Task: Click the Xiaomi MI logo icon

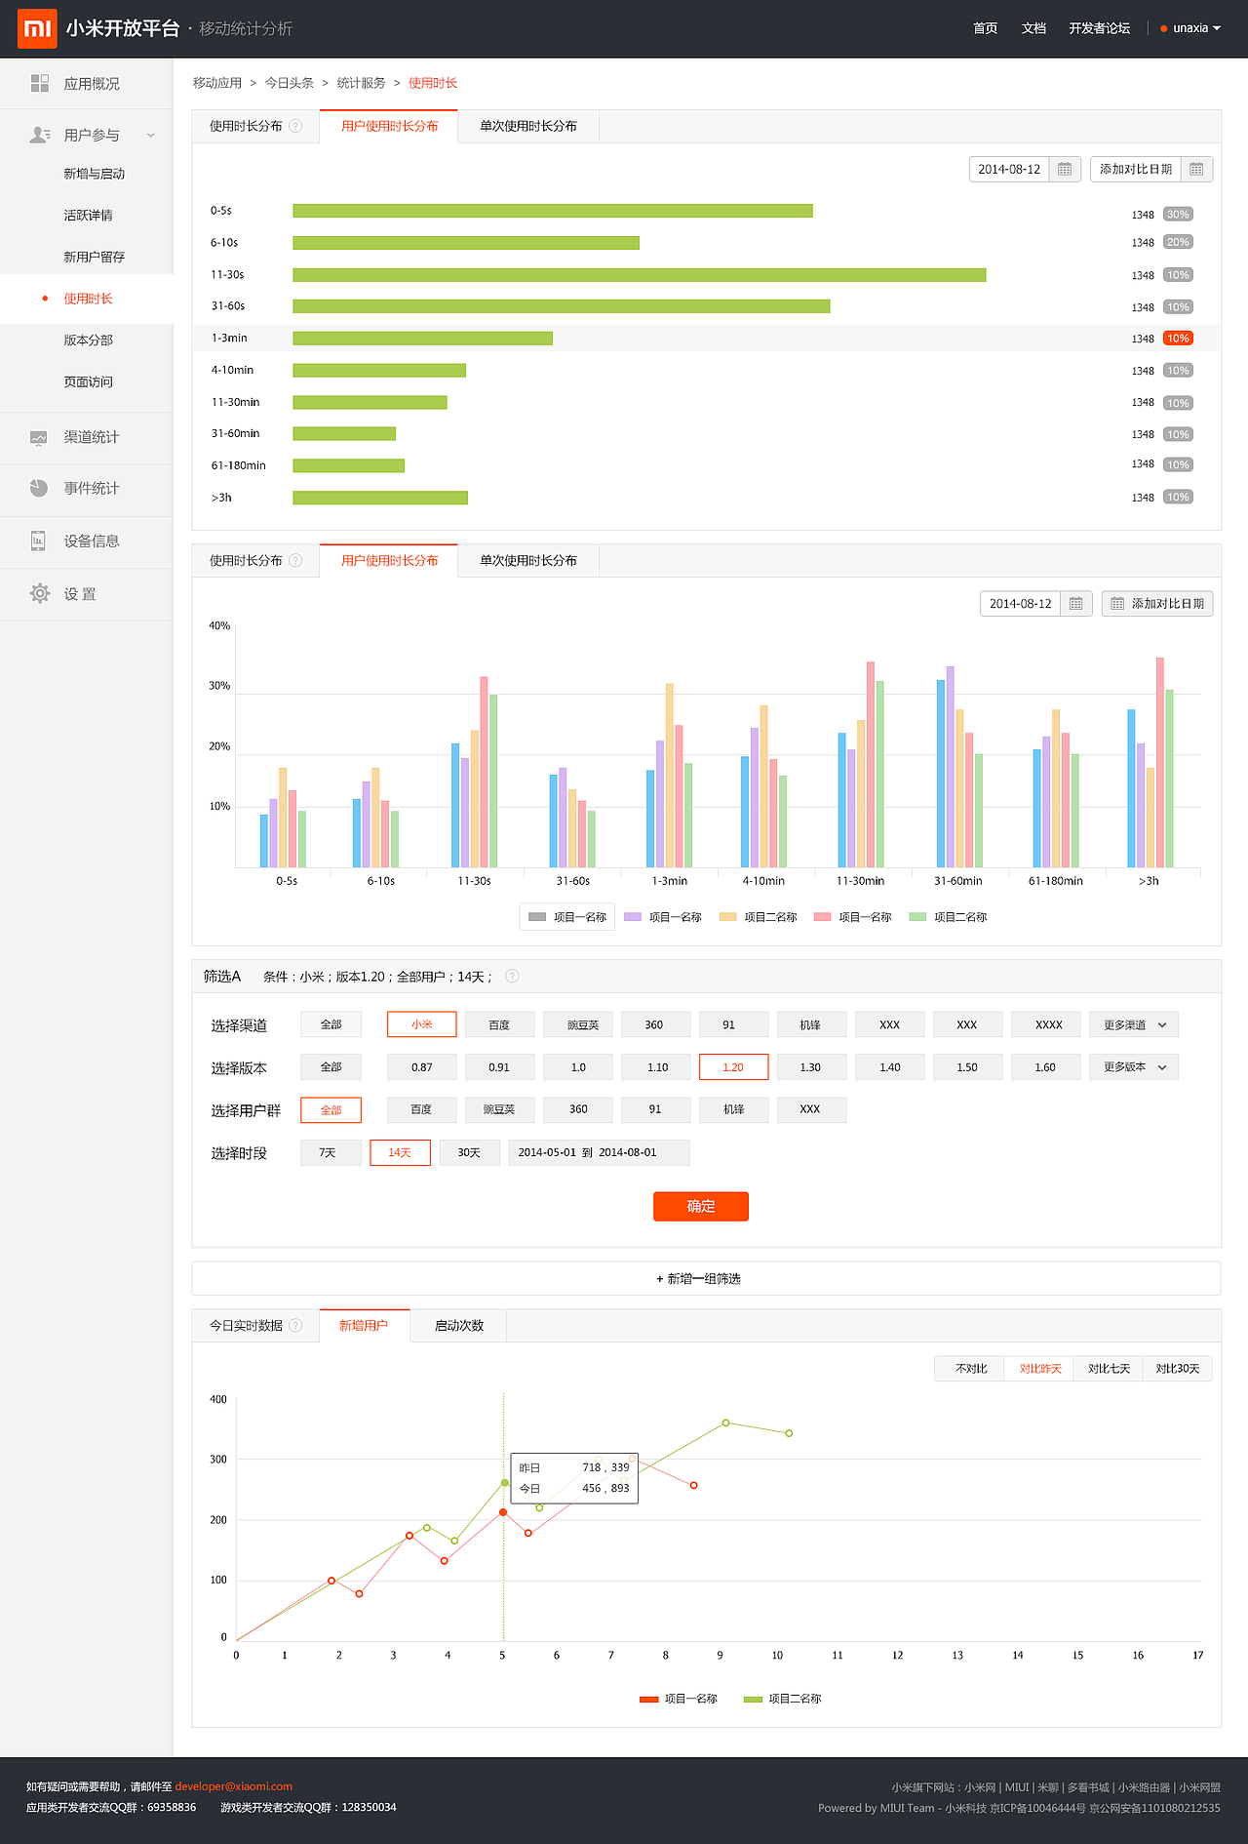Action: tap(37, 28)
